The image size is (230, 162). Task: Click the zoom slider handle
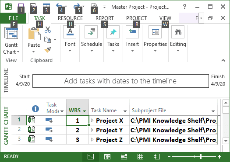(200, 157)
